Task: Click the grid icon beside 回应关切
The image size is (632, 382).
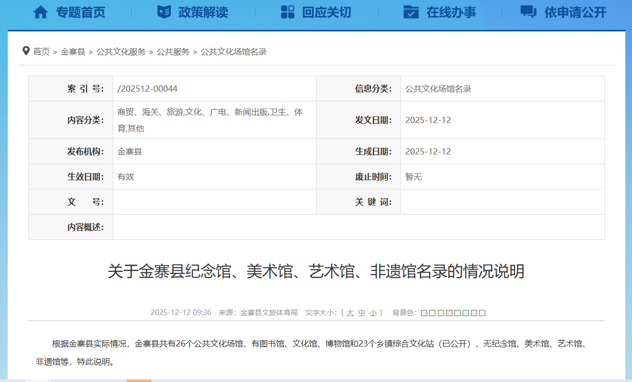Action: [x=288, y=12]
